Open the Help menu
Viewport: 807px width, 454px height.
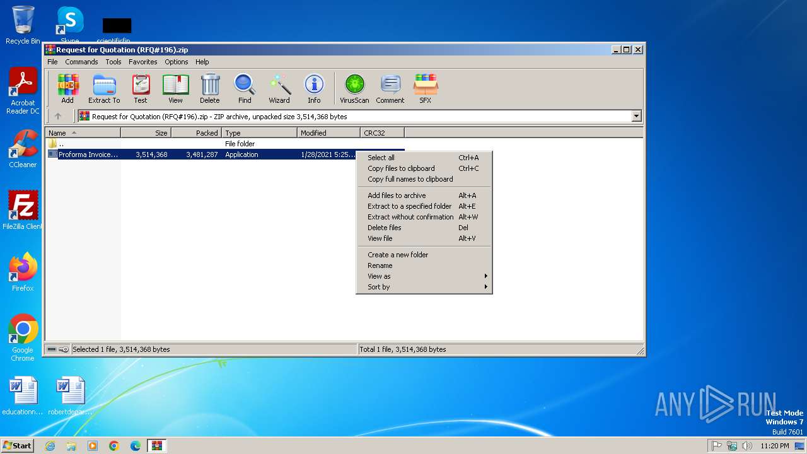[x=202, y=62]
